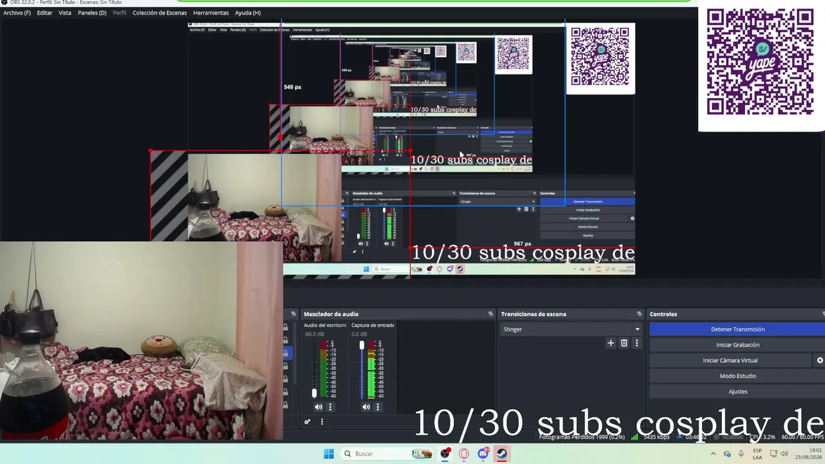
Task: Open advanced audio properties gear
Action: click(x=307, y=421)
